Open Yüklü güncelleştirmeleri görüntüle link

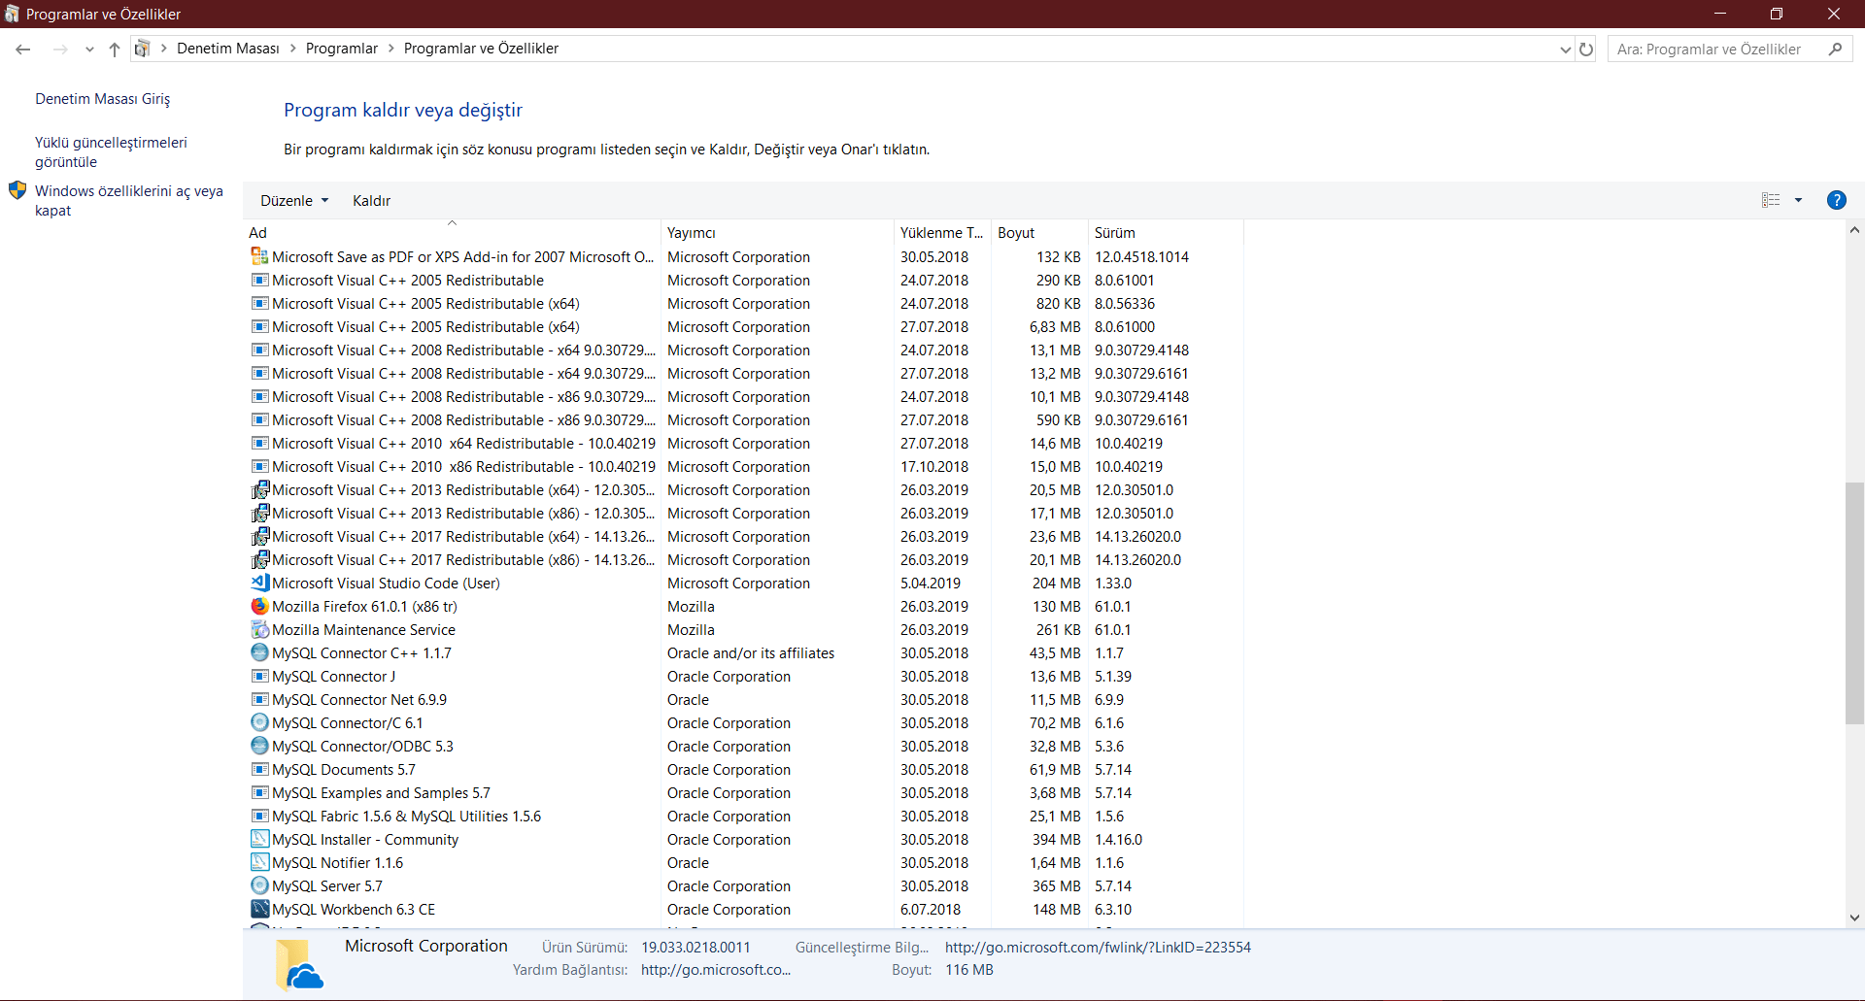pyautogui.click(x=112, y=152)
